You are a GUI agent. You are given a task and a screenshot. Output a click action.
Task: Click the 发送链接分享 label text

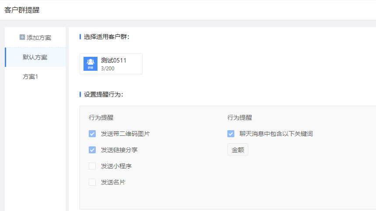pyautogui.click(x=119, y=150)
